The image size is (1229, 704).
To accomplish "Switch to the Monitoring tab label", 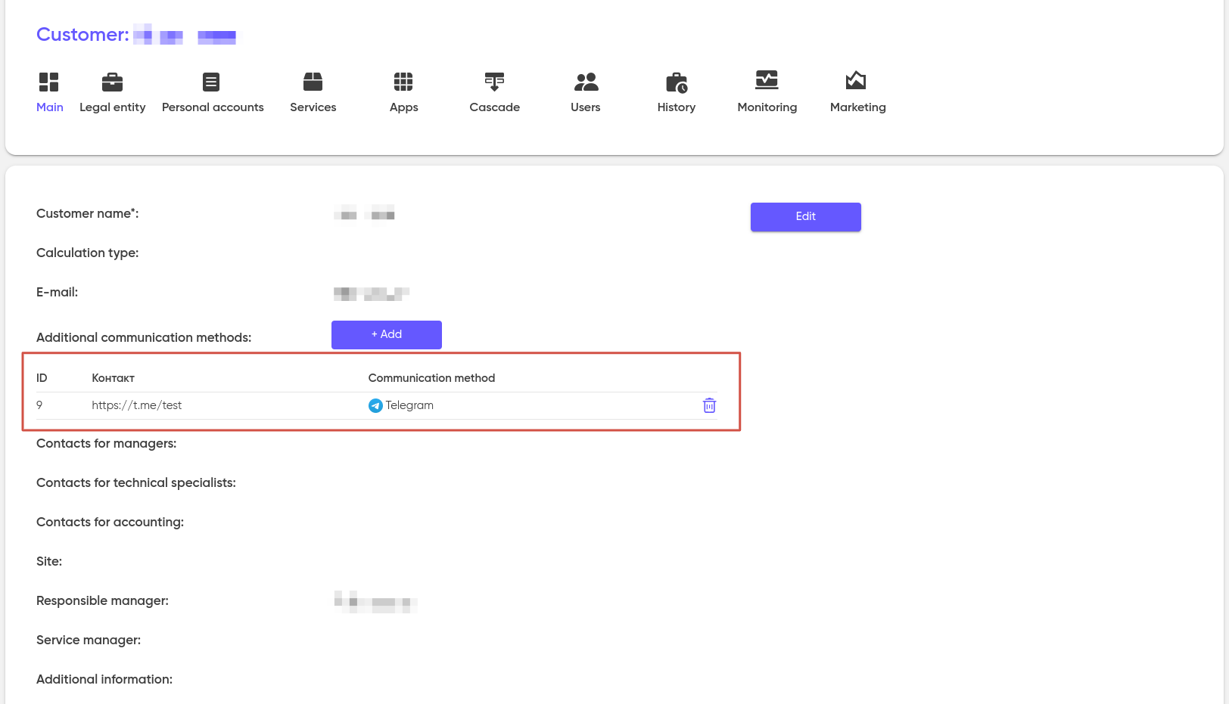I will pos(767,107).
